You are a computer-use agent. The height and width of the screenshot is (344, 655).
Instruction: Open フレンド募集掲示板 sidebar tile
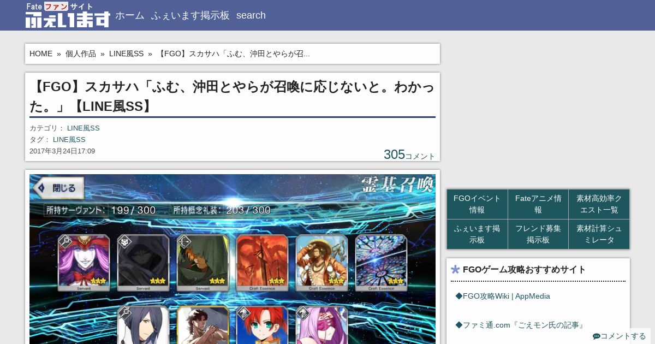tap(538, 234)
